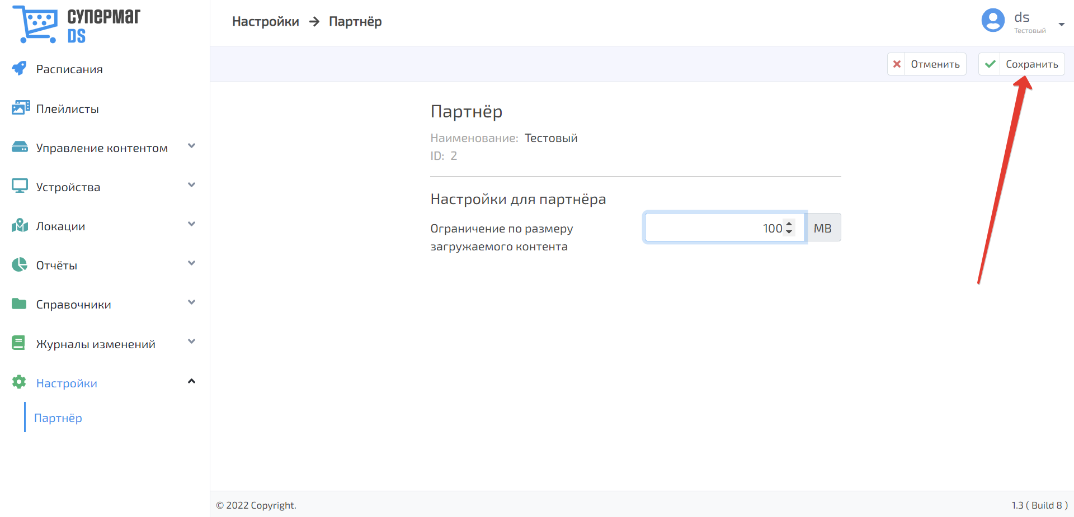Viewport: 1074px width, 517px height.
Task: Click the Тестовый partner name value
Action: point(551,138)
